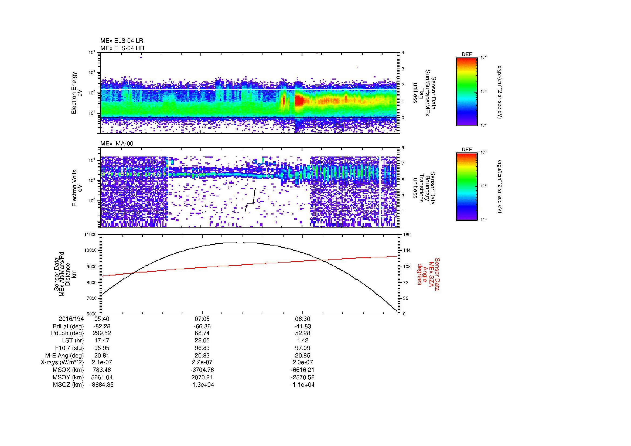The image size is (631, 446).
Task: Click the X-rays value '2.1e-07'
Action: tap(102, 362)
